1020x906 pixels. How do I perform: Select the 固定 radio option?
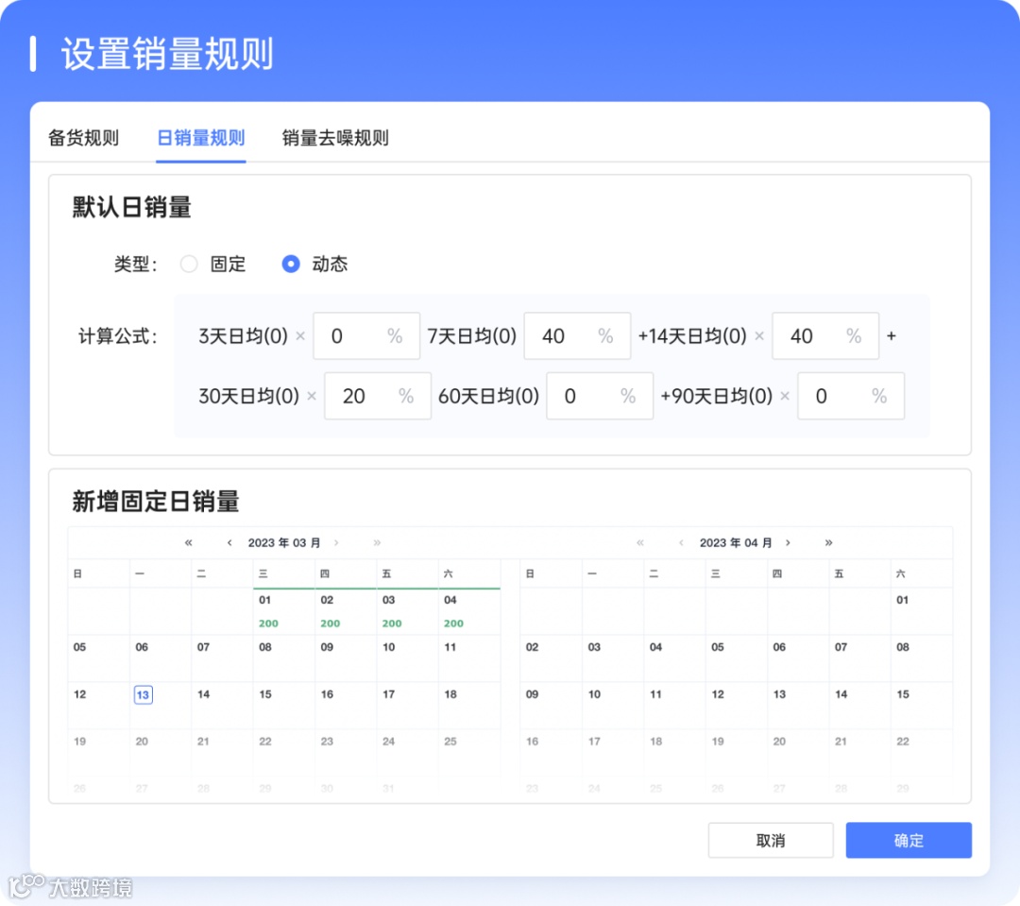click(189, 265)
